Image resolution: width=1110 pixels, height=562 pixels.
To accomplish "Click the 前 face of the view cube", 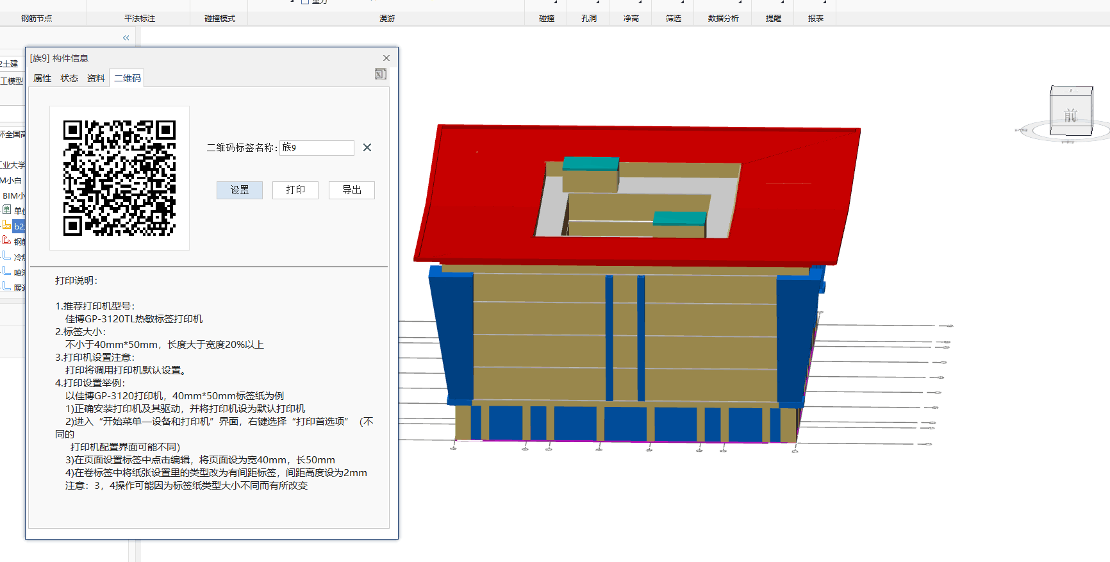I will tap(1071, 115).
